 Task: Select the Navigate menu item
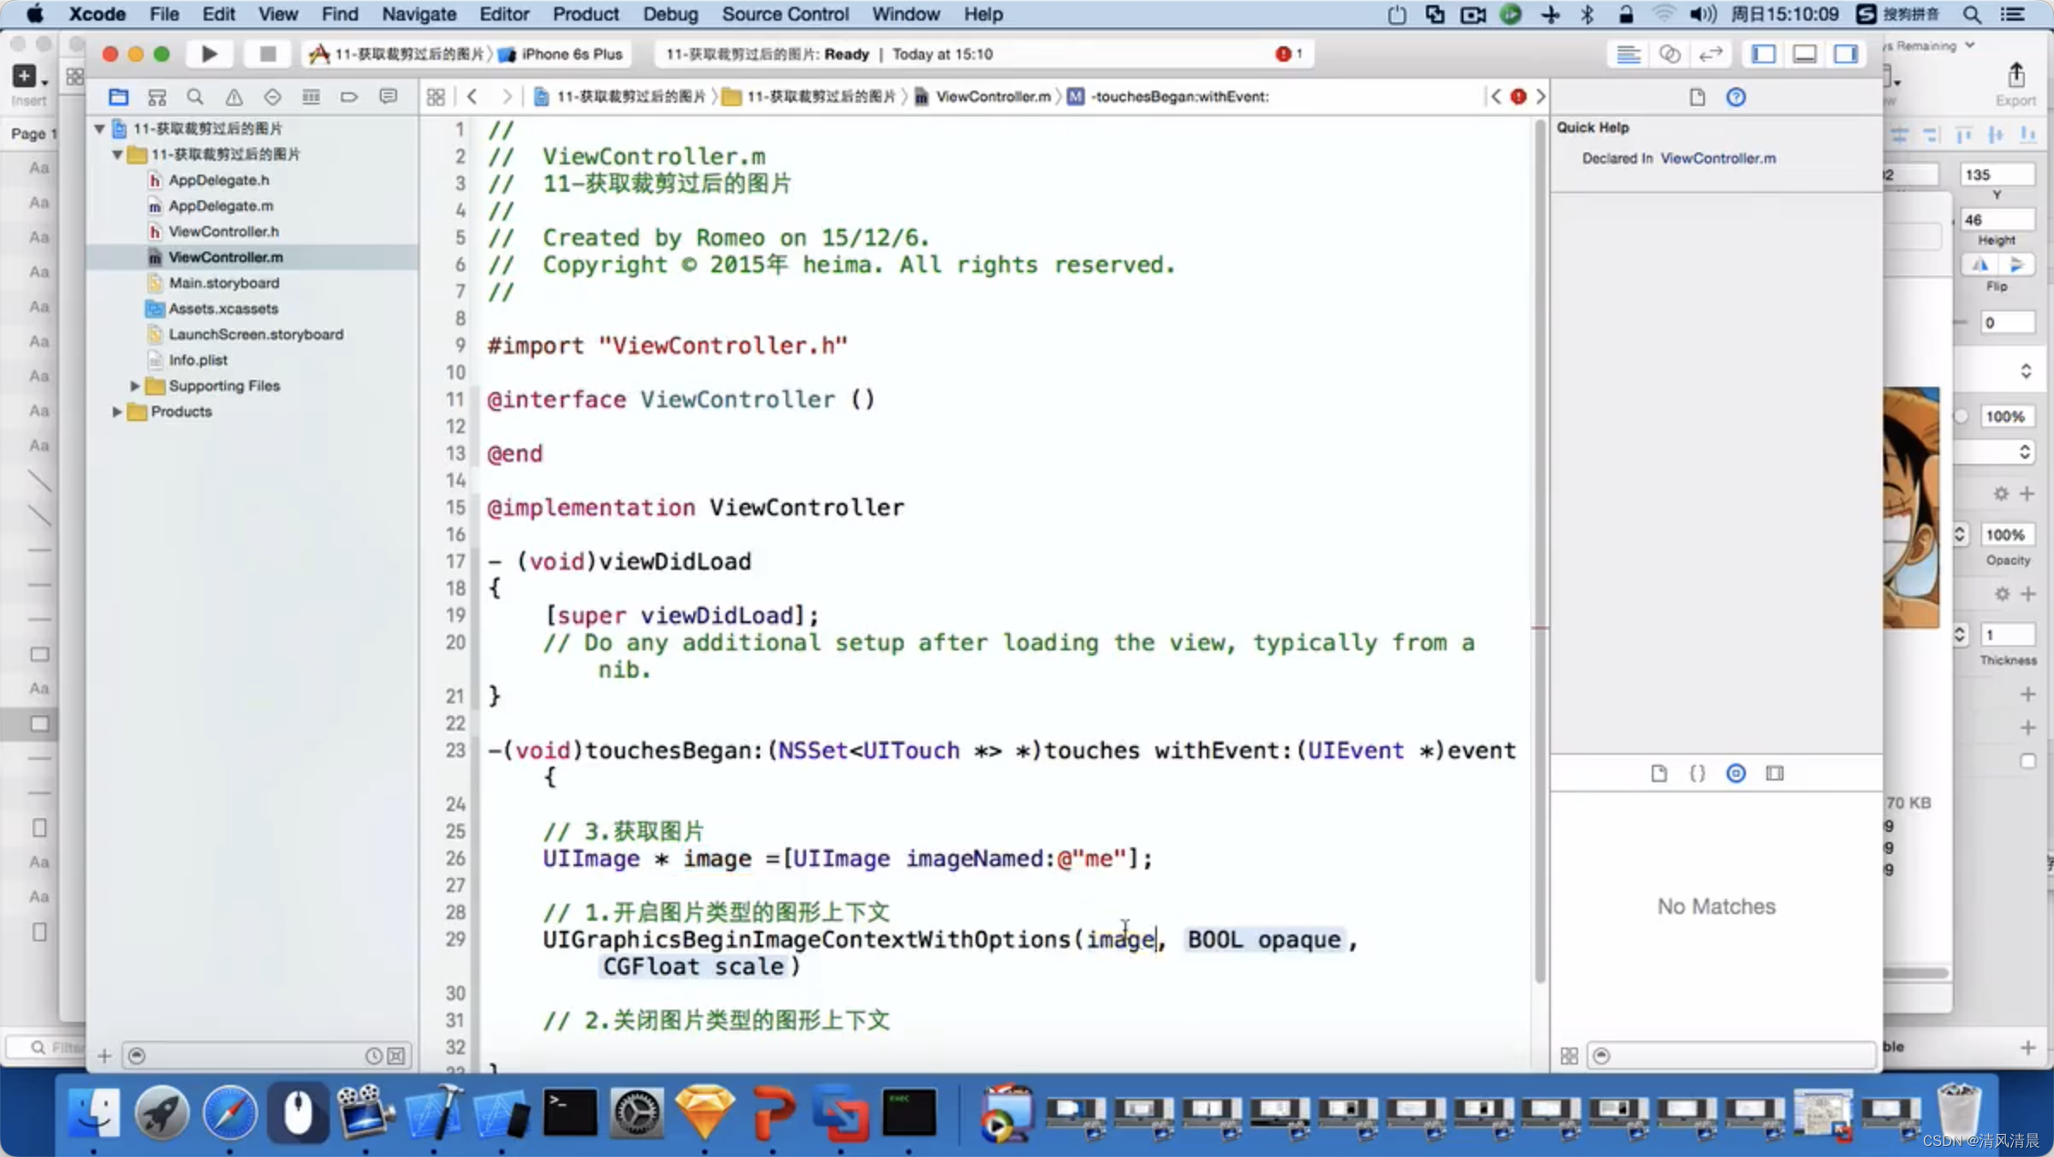pos(418,14)
